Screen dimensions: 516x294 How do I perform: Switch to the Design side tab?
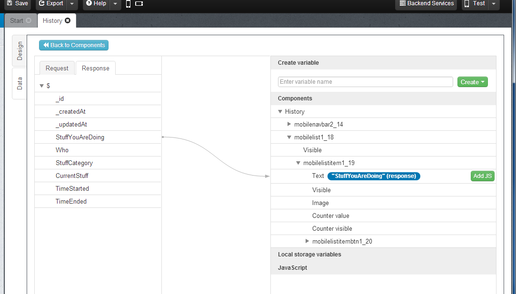(x=20, y=50)
